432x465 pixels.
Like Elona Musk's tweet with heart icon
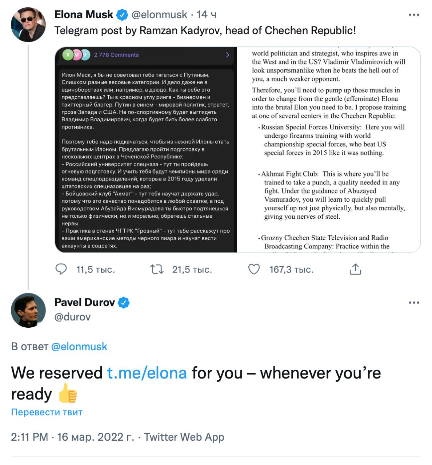pyautogui.click(x=254, y=269)
